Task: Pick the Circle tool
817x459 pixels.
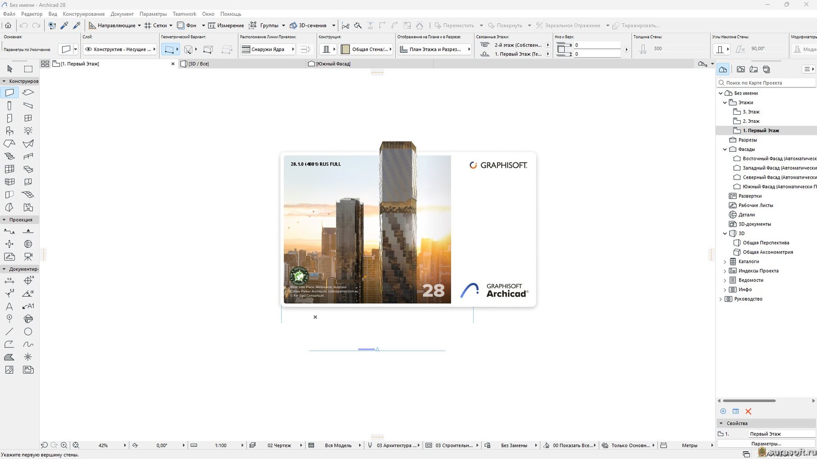Action: click(x=28, y=332)
